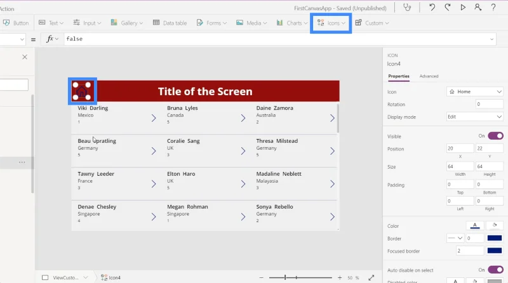Click arrow next to Sonya Rebello

pyautogui.click(x=332, y=217)
